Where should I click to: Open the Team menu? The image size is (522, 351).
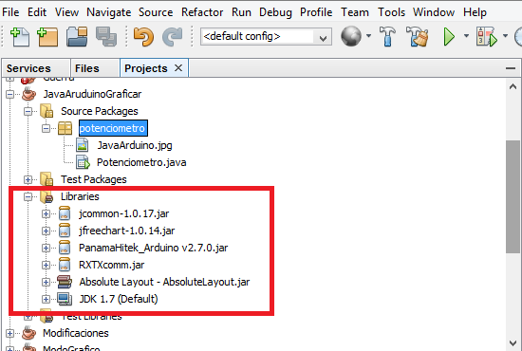point(355,12)
